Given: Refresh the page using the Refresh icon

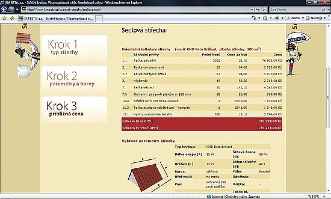Looking at the screenshot, I should [x=258, y=9].
